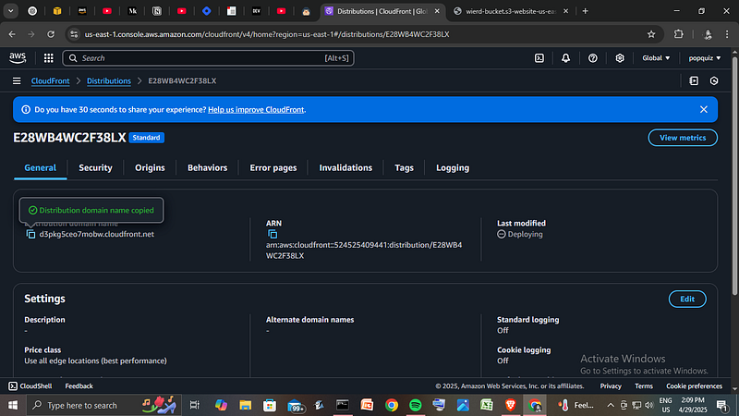Switch to the Logging tab
This screenshot has width=739, height=416.
coord(453,168)
